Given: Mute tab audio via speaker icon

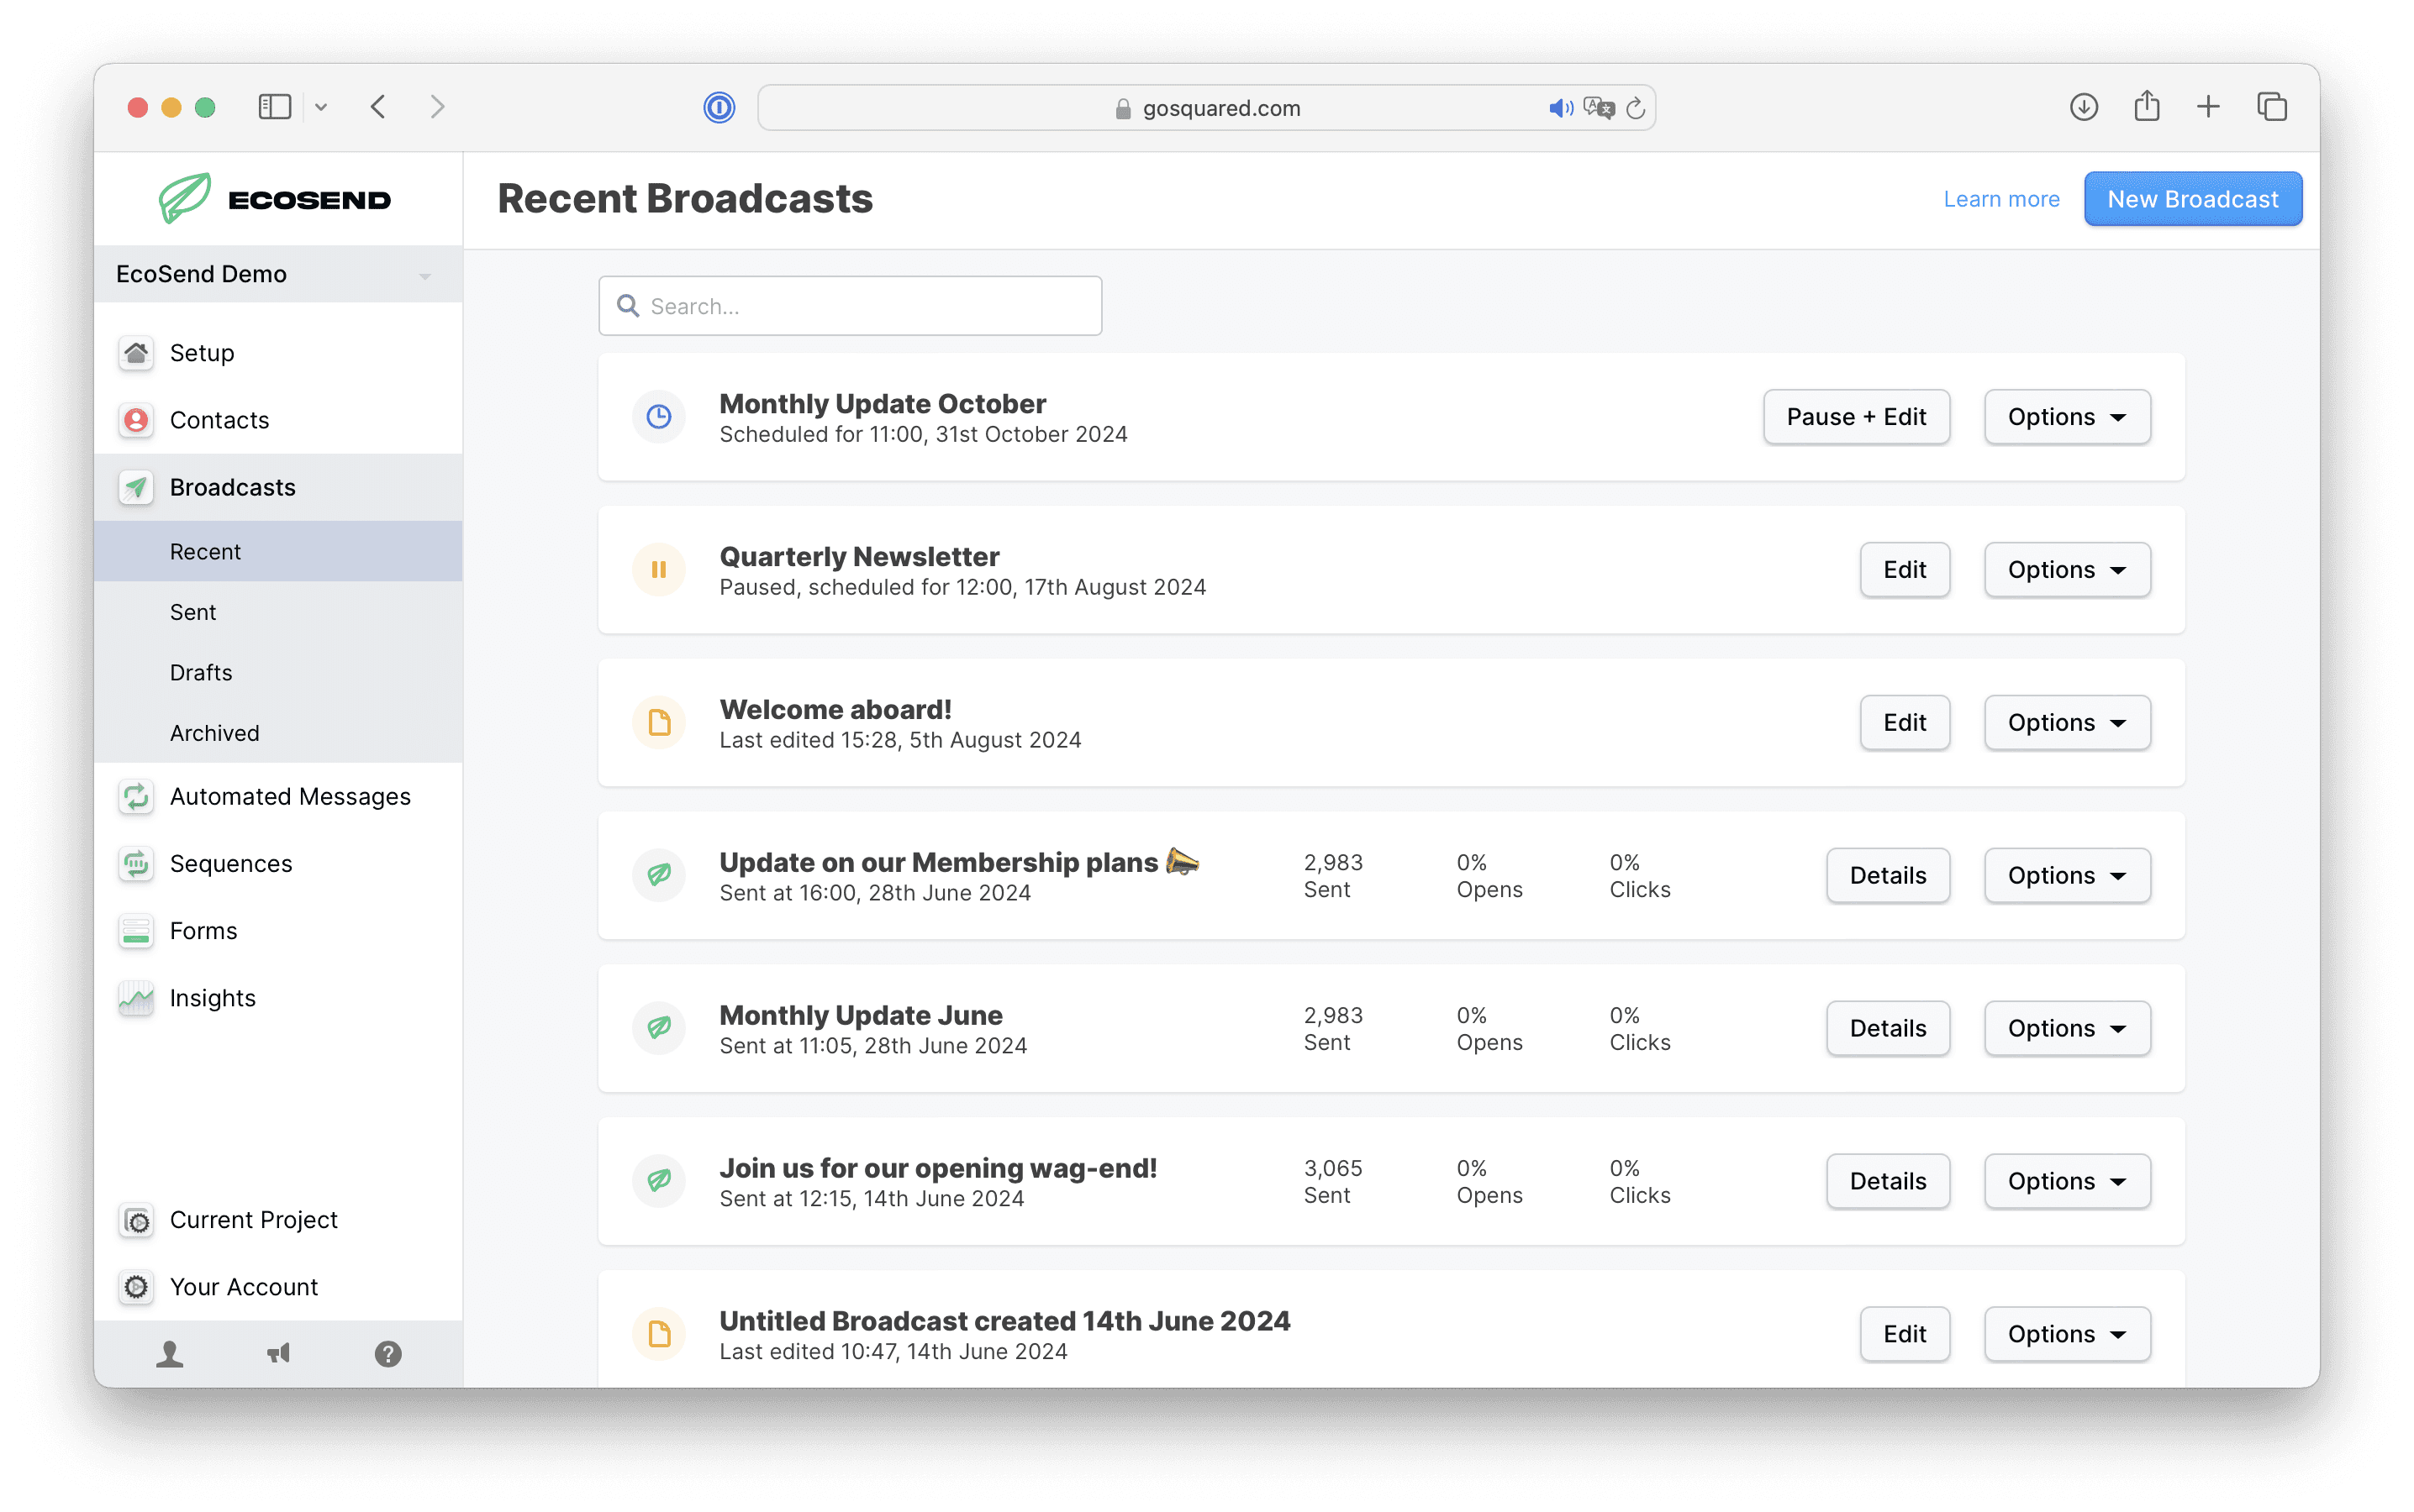Looking at the screenshot, I should (x=1561, y=108).
